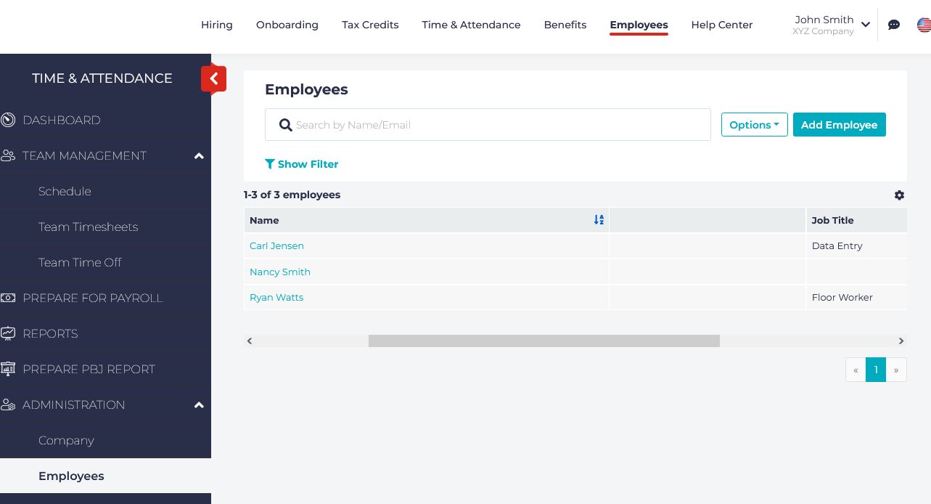Screen dimensions: 931x504
Task: Expand the John Smith account menu
Action: (832, 24)
